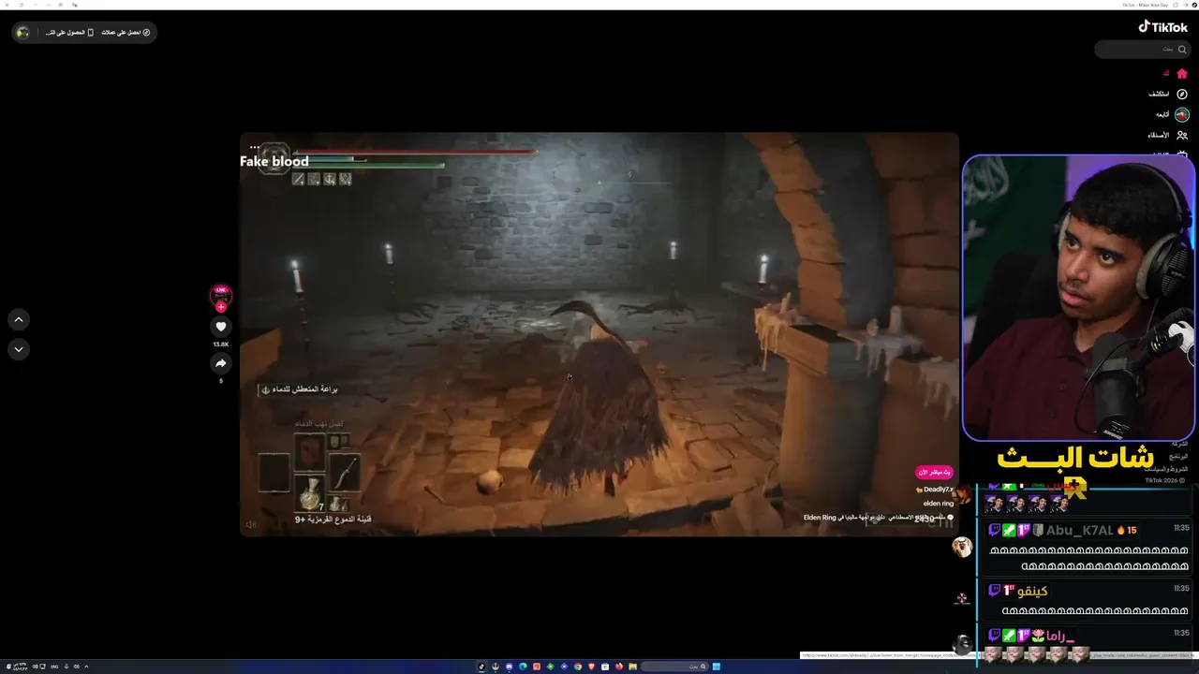This screenshot has height=674, width=1199.
Task: Open the TikTok search field
Action: click(x=1142, y=50)
